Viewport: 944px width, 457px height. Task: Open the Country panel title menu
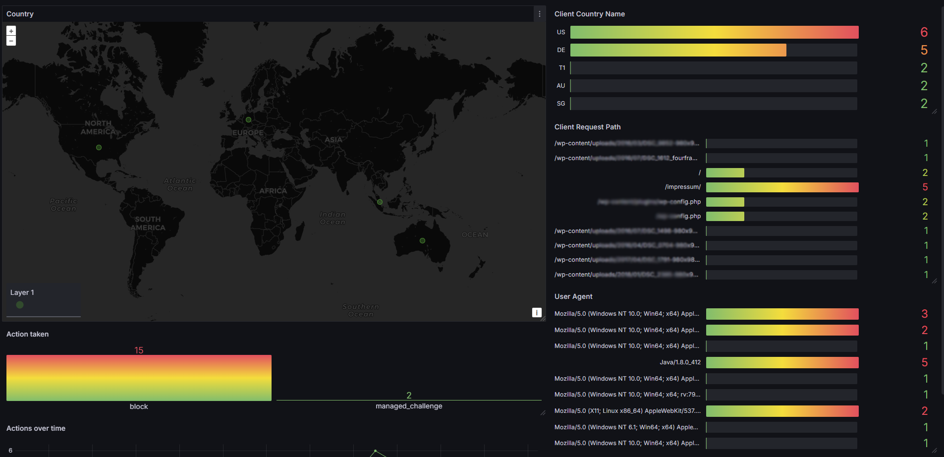click(x=20, y=13)
